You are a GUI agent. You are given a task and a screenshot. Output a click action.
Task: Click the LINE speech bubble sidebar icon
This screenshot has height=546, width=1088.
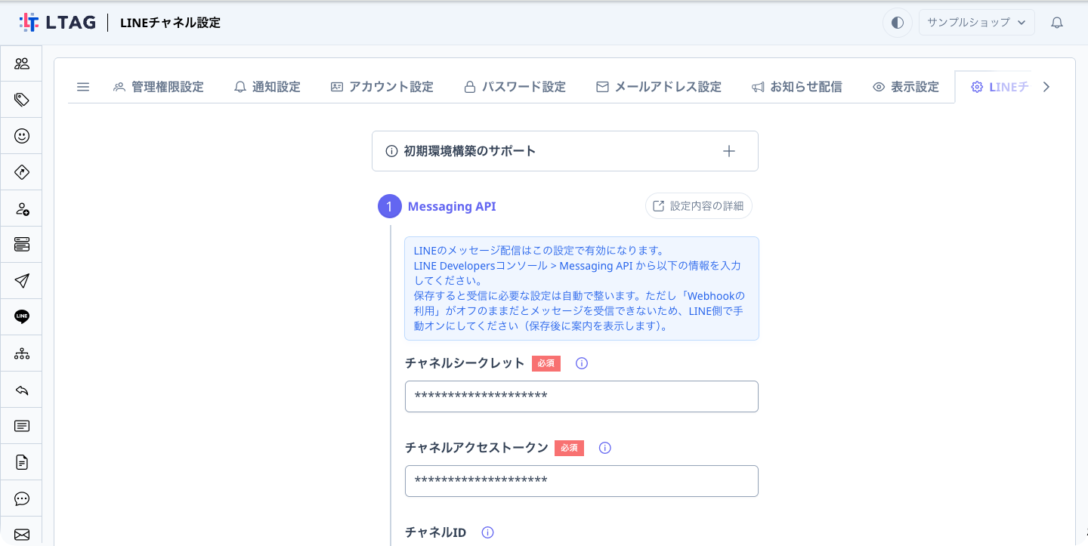(x=22, y=317)
